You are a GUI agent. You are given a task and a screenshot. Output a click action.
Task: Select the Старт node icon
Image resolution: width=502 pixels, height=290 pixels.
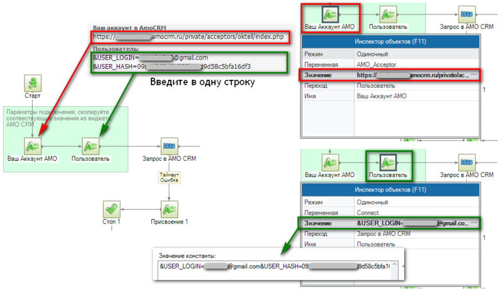(33, 83)
